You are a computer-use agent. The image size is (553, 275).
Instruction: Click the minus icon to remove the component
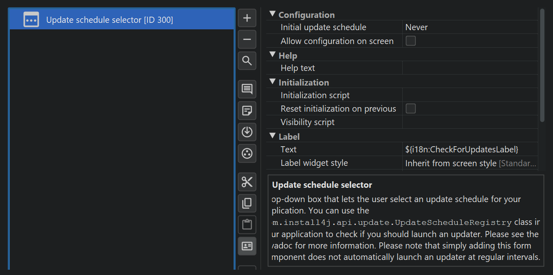247,40
